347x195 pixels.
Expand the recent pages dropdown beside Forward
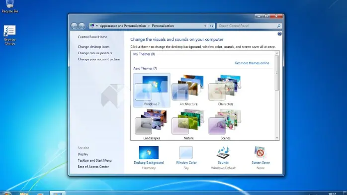(x=87, y=26)
